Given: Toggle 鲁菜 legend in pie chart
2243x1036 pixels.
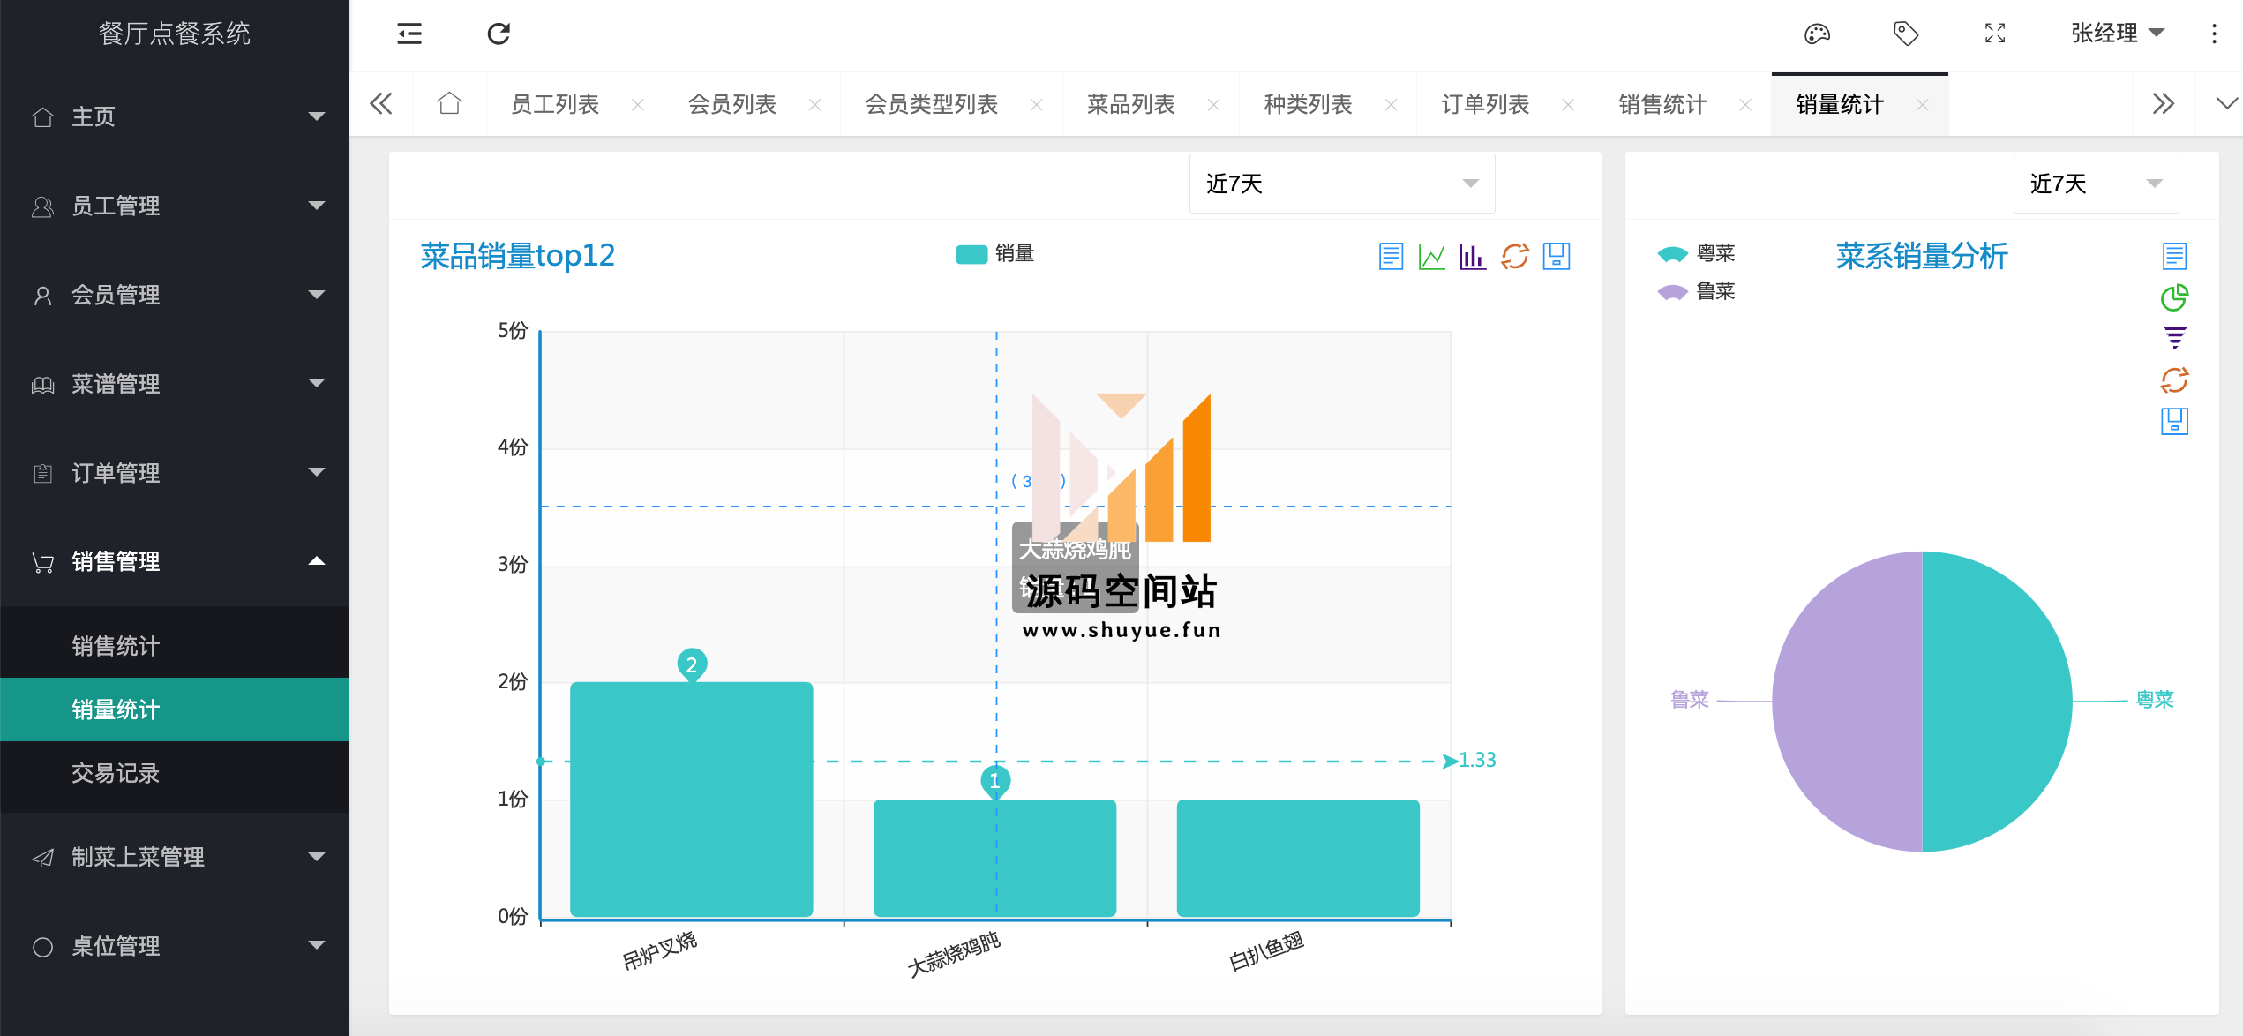Looking at the screenshot, I should pyautogui.click(x=1696, y=292).
